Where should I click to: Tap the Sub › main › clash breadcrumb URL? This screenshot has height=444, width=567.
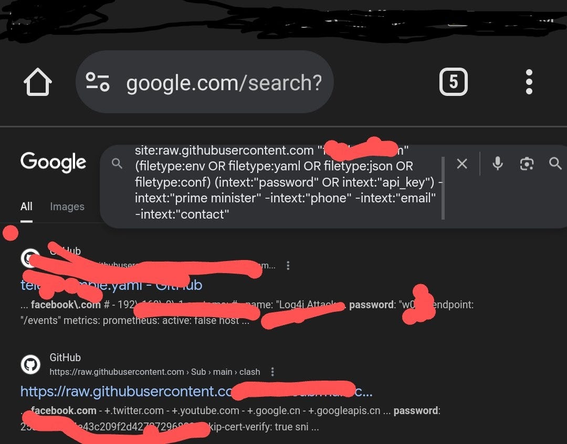coord(155,372)
